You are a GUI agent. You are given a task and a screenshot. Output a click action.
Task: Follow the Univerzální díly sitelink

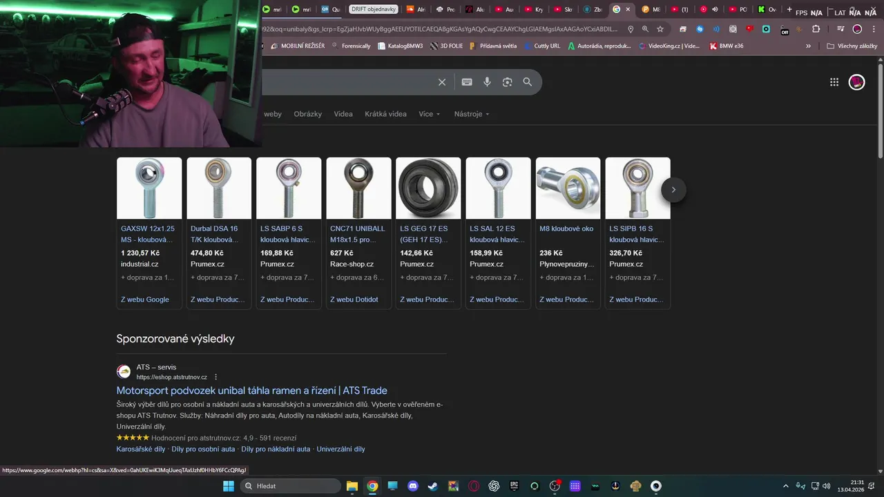pyautogui.click(x=340, y=449)
